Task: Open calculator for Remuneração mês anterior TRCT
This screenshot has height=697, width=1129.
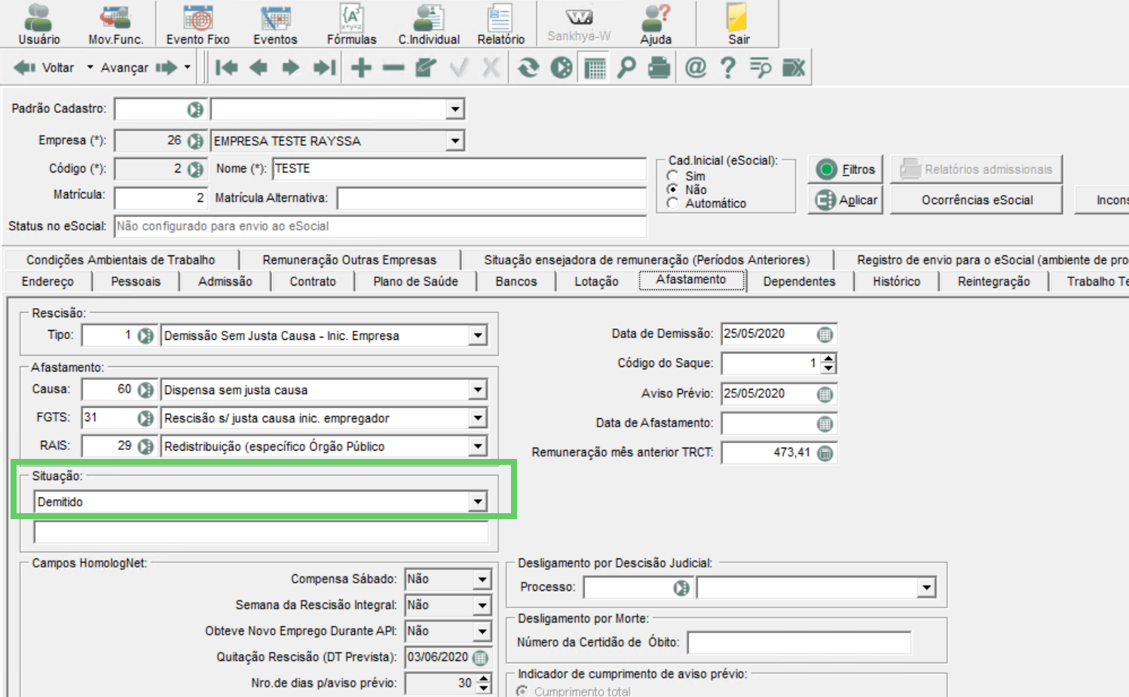Action: [825, 453]
